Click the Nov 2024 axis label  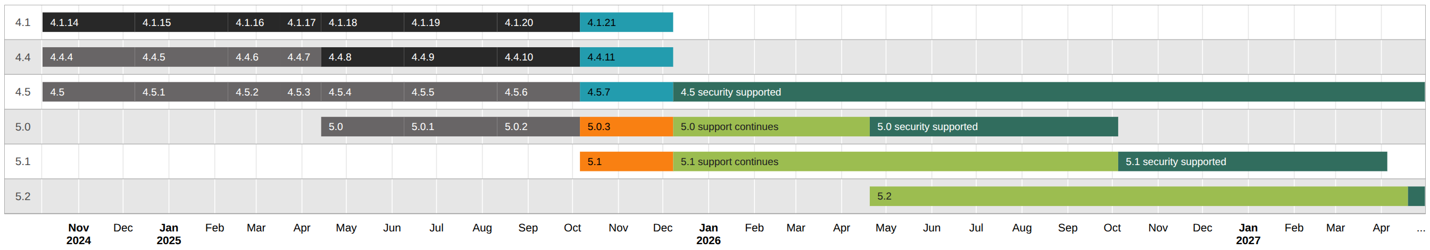click(78, 234)
